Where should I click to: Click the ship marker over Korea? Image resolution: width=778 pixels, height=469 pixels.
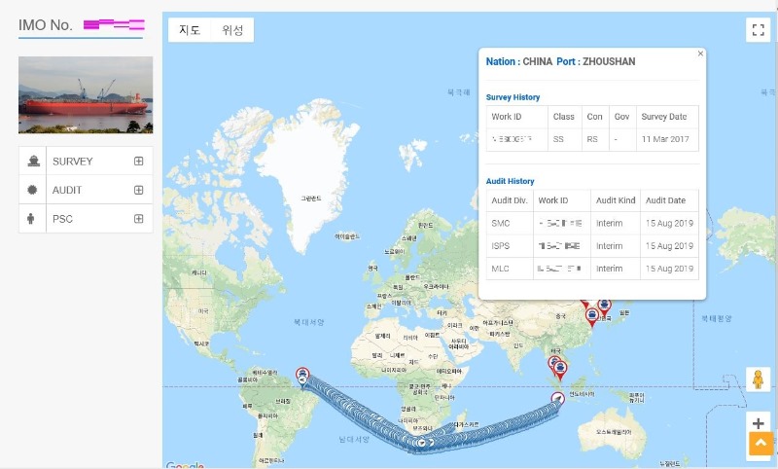(x=604, y=307)
